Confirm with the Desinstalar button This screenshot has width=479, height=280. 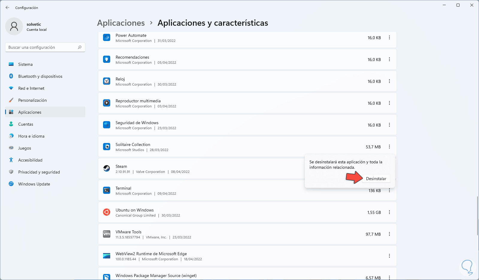pyautogui.click(x=376, y=179)
